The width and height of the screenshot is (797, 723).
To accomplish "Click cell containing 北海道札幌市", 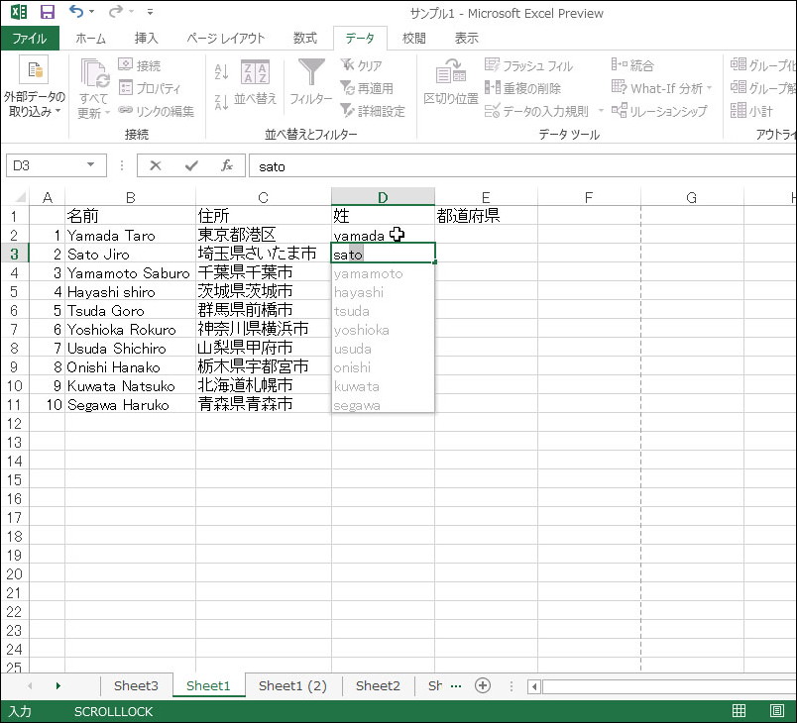I will [x=264, y=385].
